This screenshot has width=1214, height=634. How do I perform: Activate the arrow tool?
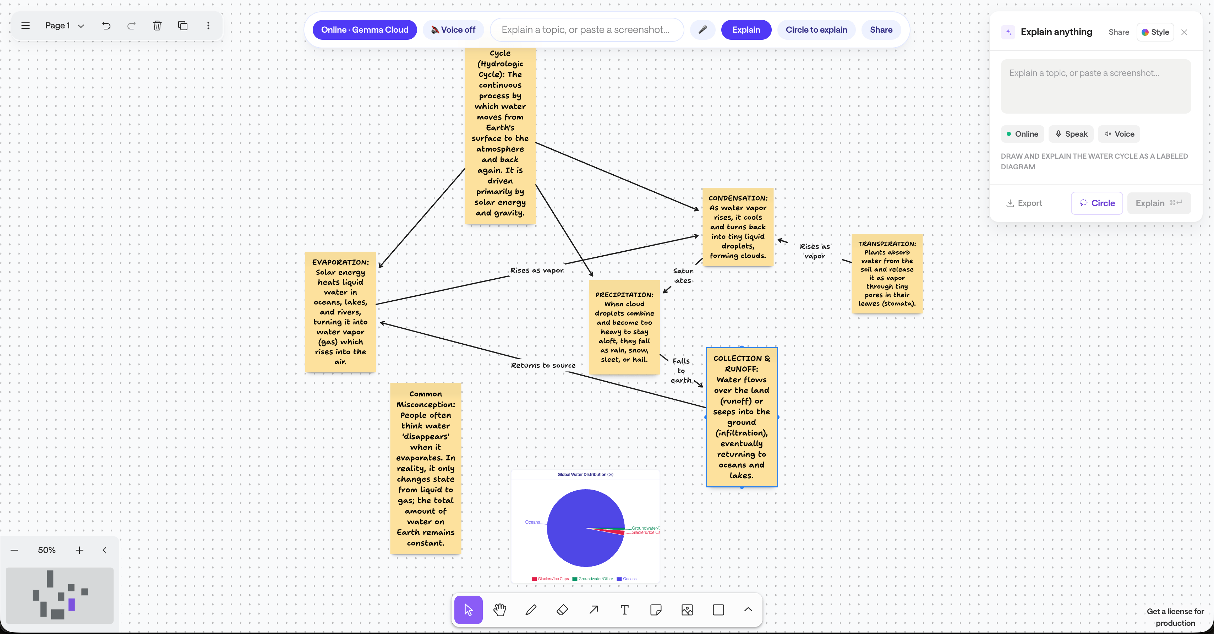click(593, 610)
